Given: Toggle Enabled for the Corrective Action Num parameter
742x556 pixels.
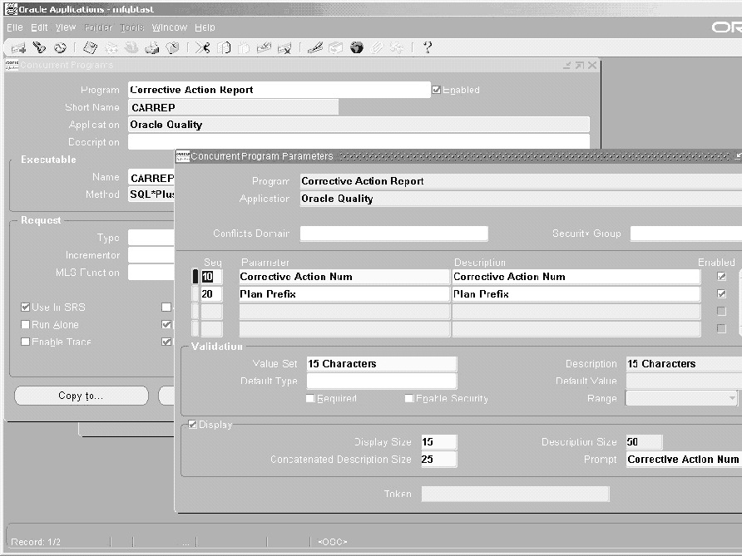Looking at the screenshot, I should [722, 277].
